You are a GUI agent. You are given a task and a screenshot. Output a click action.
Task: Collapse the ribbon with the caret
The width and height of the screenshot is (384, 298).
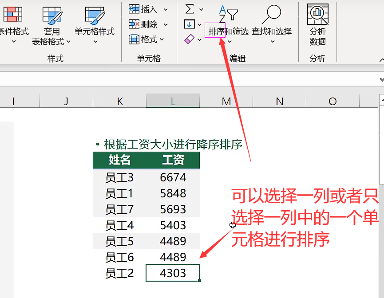381,60
